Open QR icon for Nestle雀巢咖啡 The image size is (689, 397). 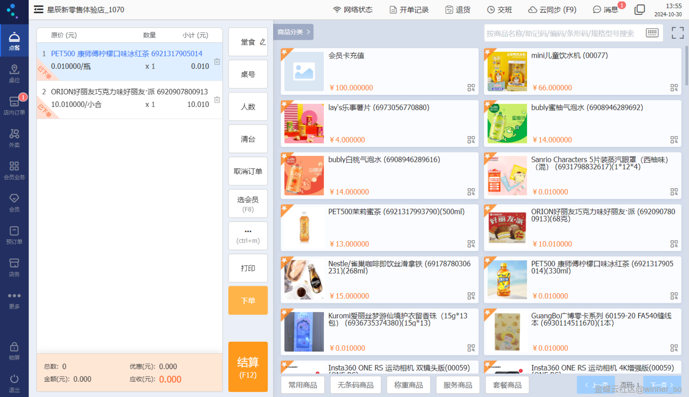pos(471,296)
